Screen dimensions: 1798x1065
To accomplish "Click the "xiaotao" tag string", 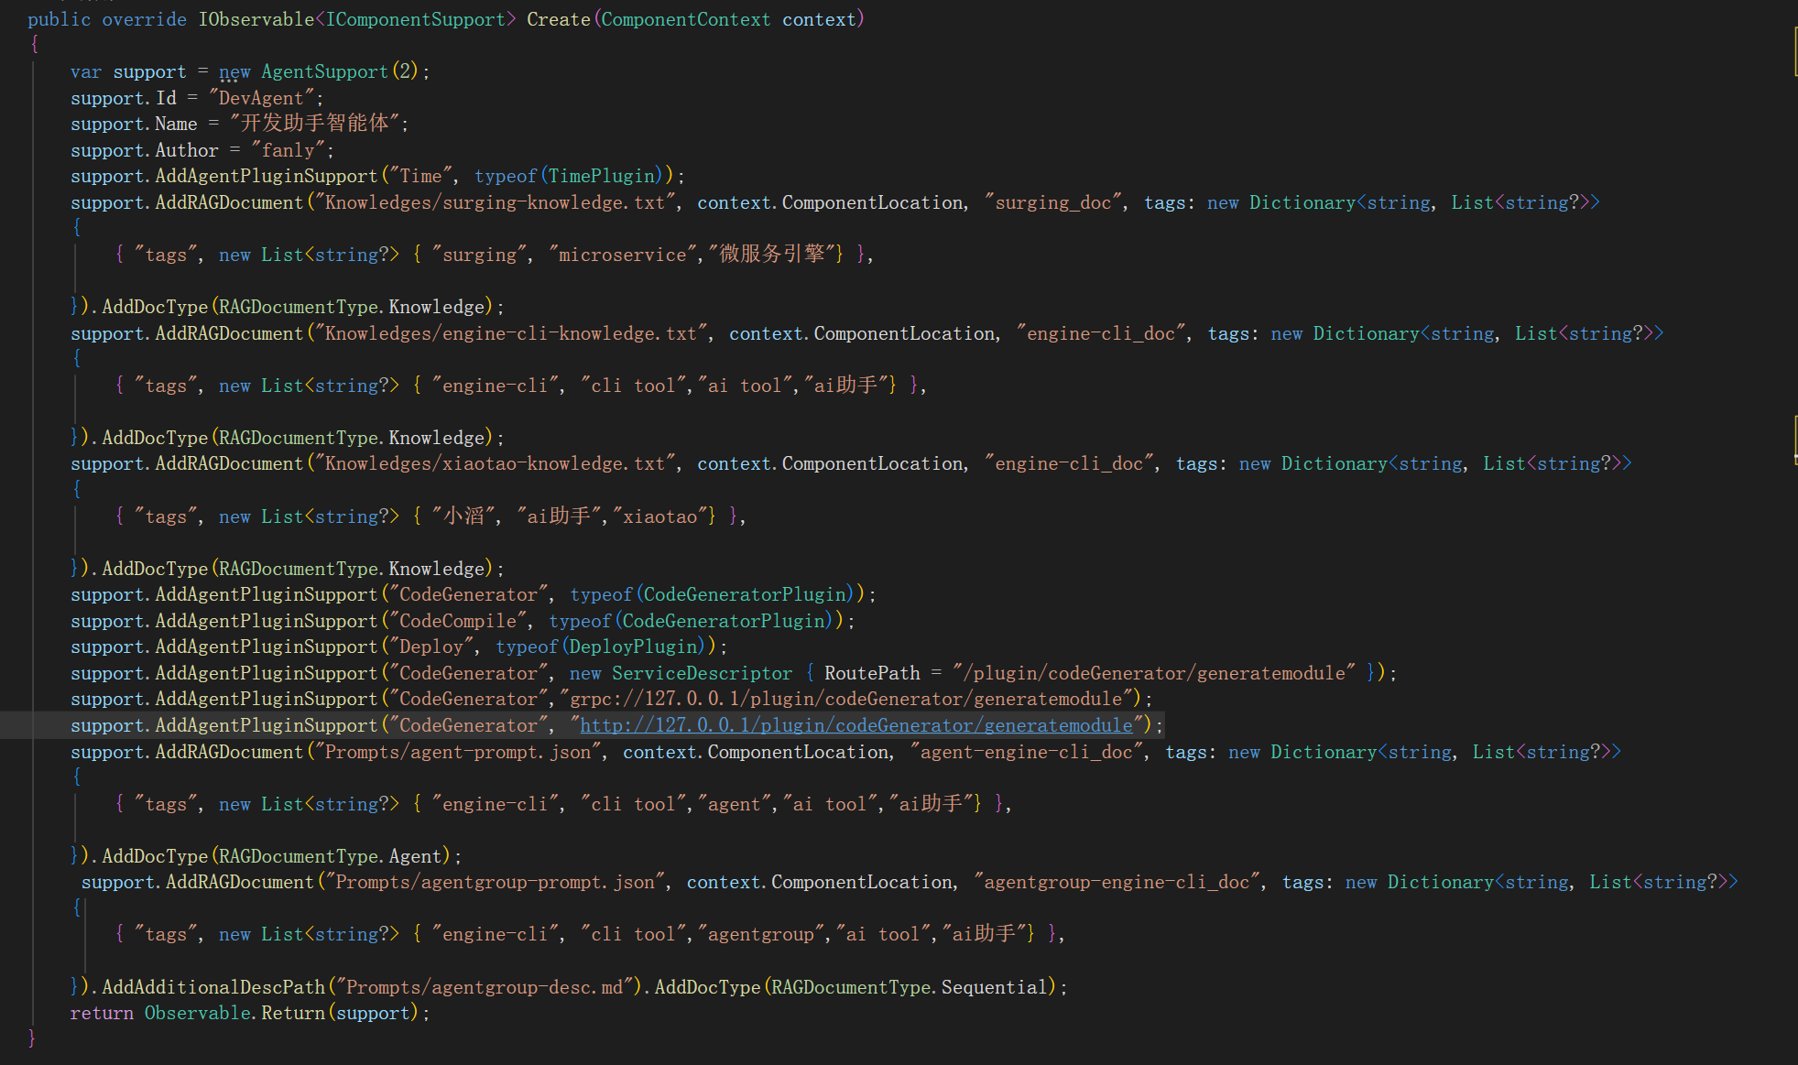I will click(659, 516).
